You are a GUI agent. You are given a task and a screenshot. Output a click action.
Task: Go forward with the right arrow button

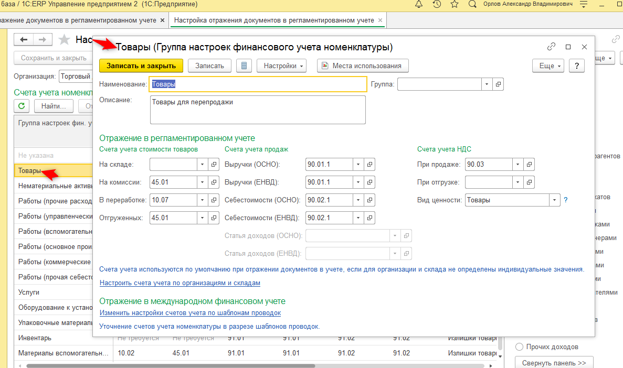click(x=42, y=39)
